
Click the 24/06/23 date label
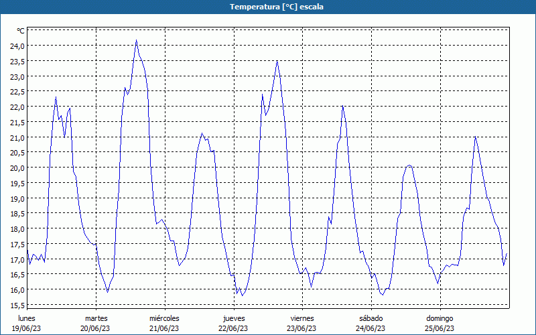tap(371, 328)
